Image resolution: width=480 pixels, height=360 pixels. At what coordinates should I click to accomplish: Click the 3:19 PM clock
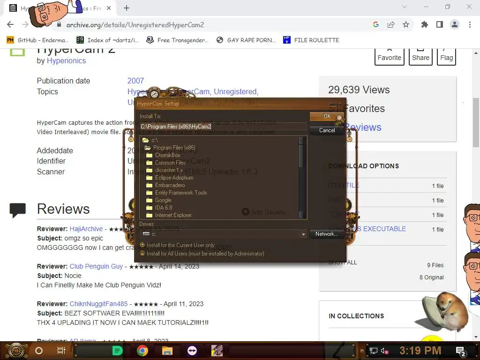tap(420, 351)
